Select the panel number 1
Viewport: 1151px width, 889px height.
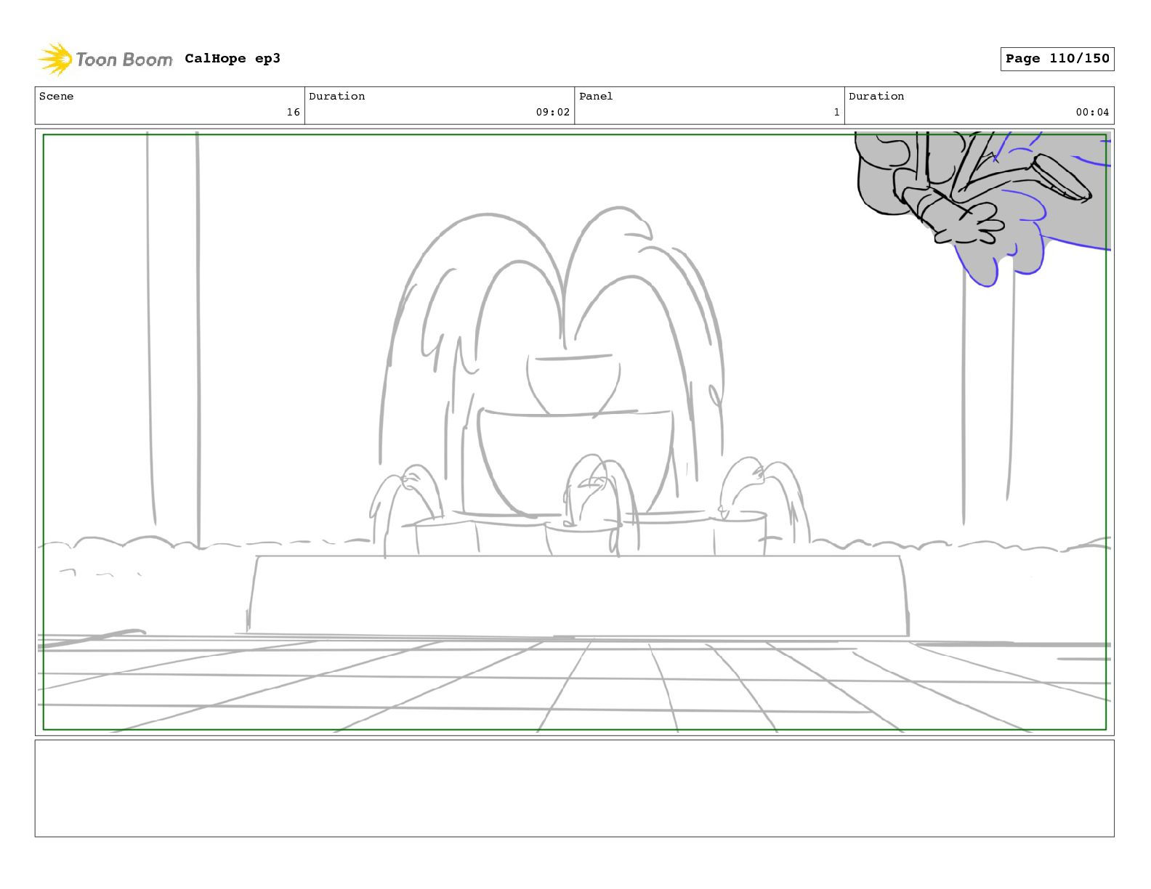[x=836, y=112]
